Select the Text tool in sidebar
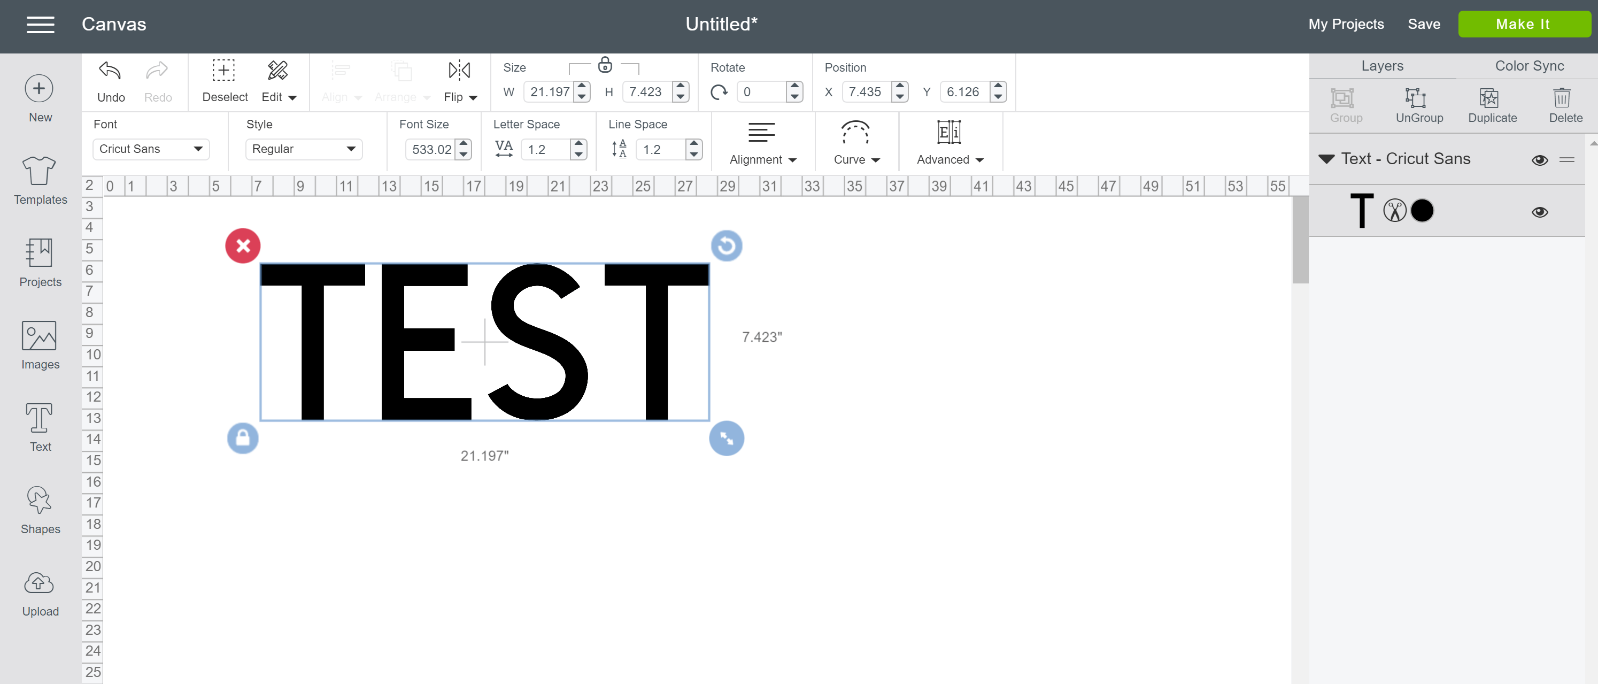The height and width of the screenshot is (684, 1598). click(x=40, y=428)
